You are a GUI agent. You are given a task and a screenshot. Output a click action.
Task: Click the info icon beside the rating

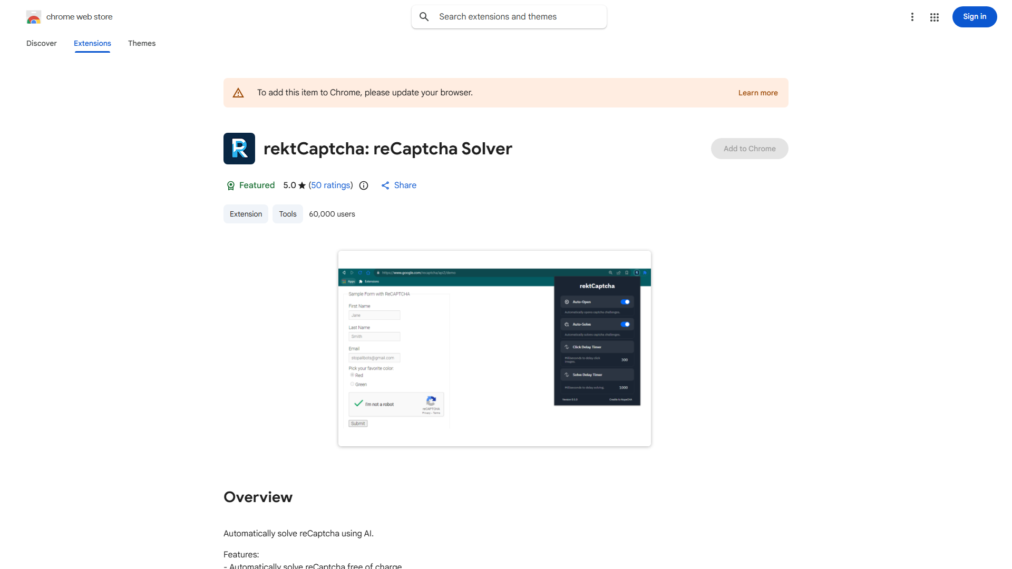364,185
